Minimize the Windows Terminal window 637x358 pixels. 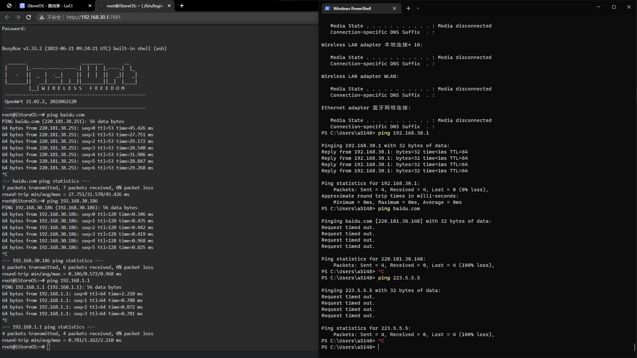pos(599,7)
